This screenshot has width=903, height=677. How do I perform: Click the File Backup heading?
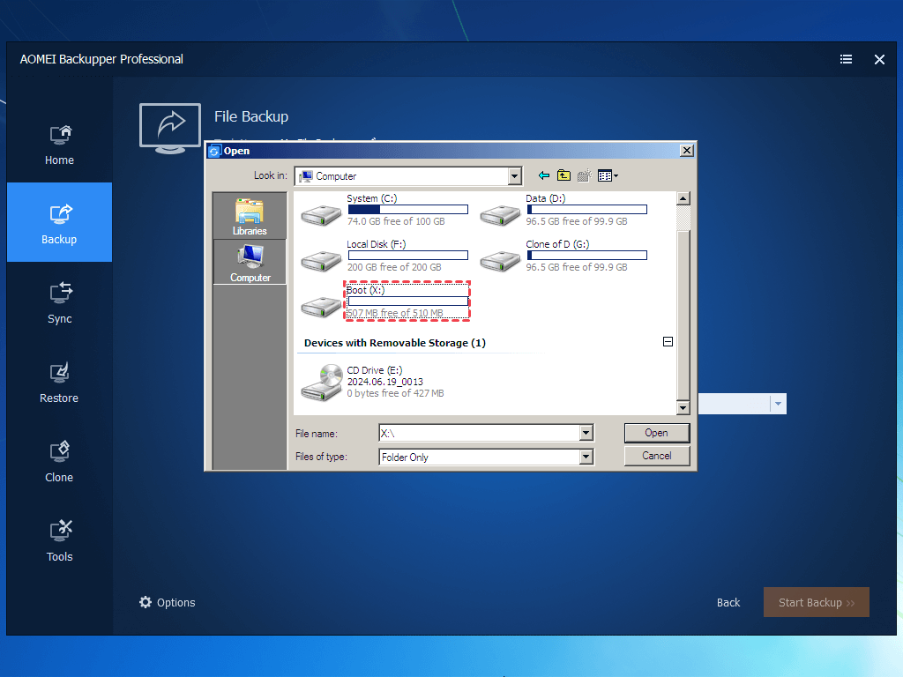click(x=251, y=116)
